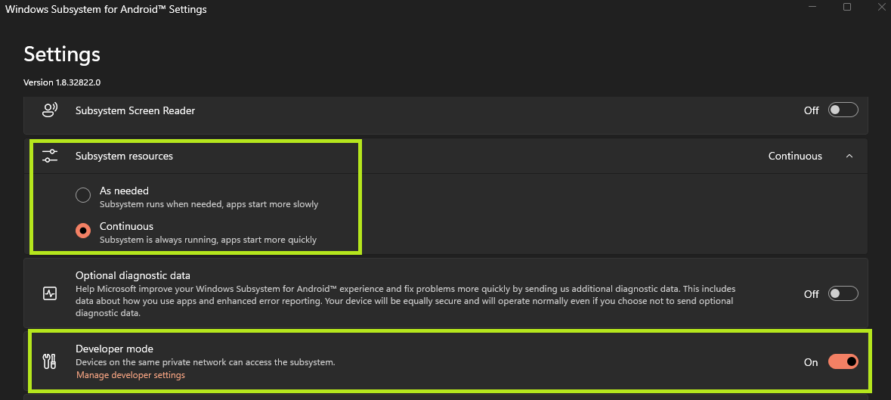Click the window title bar text
The image size is (891, 400).
tap(106, 10)
